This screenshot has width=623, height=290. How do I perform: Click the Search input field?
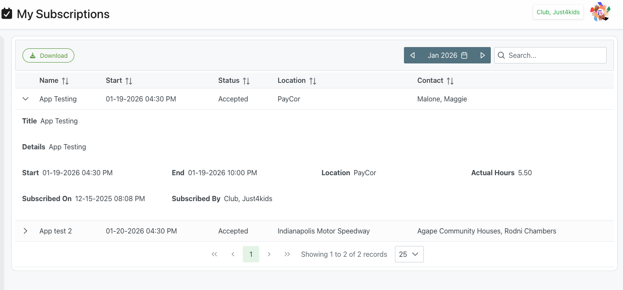555,55
